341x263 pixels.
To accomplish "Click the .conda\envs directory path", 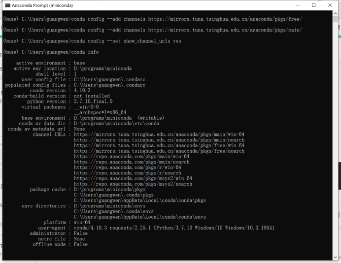I will tap(113, 211).
